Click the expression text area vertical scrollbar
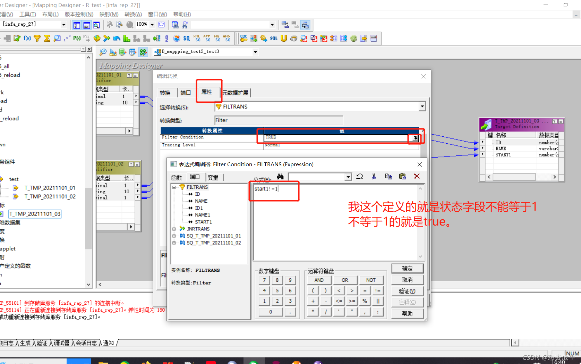The height and width of the screenshot is (364, 581). point(420,222)
